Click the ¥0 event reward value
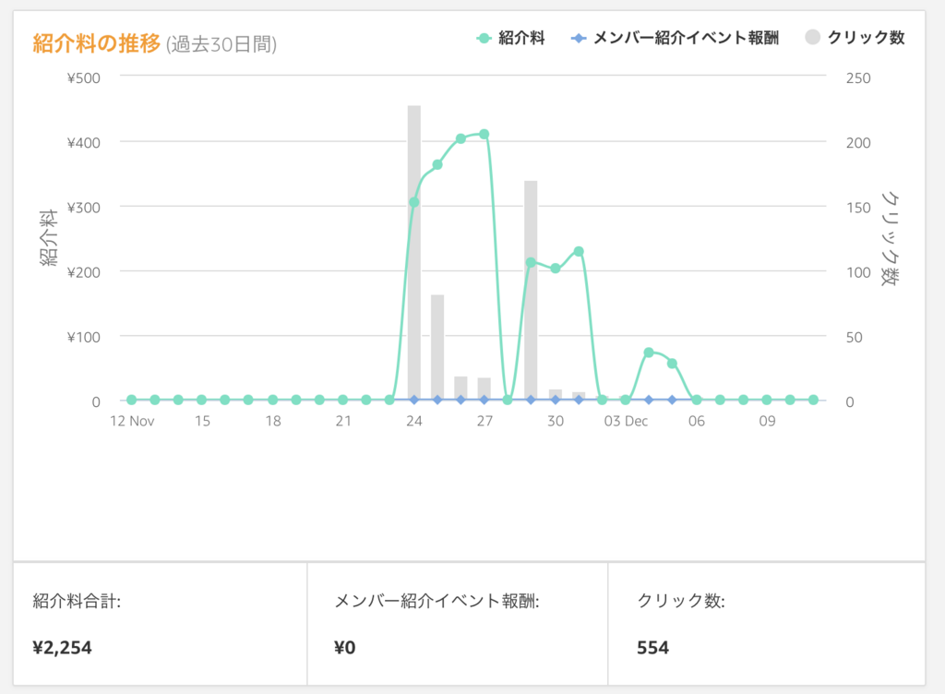Screen dimensions: 945x694 (345, 648)
